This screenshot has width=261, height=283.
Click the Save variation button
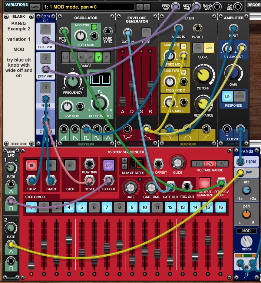pos(35,7)
